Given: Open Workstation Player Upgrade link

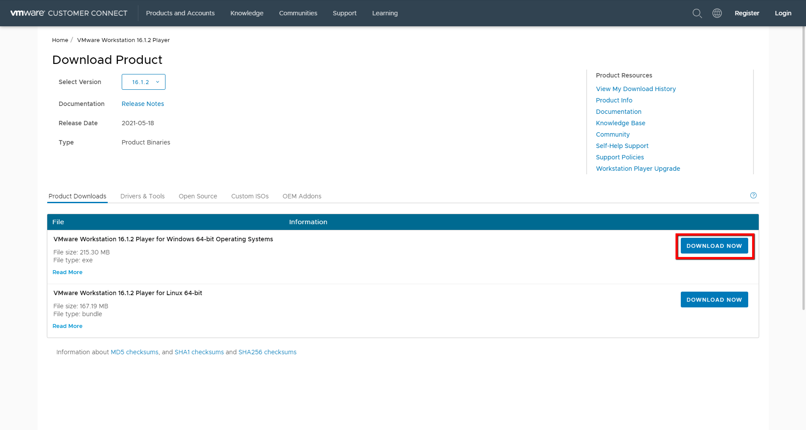Looking at the screenshot, I should [x=638, y=169].
